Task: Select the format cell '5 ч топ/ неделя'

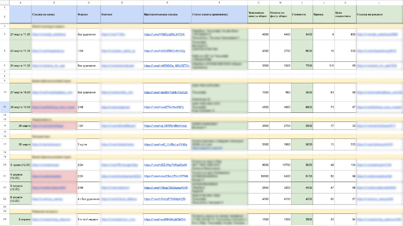Action: click(x=89, y=219)
